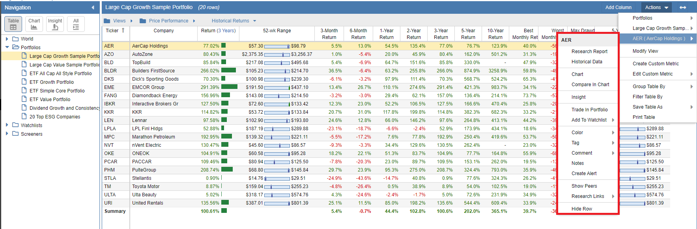Viewport: 697px width, 229px height.
Task: Expand the Color submenu
Action: point(613,133)
